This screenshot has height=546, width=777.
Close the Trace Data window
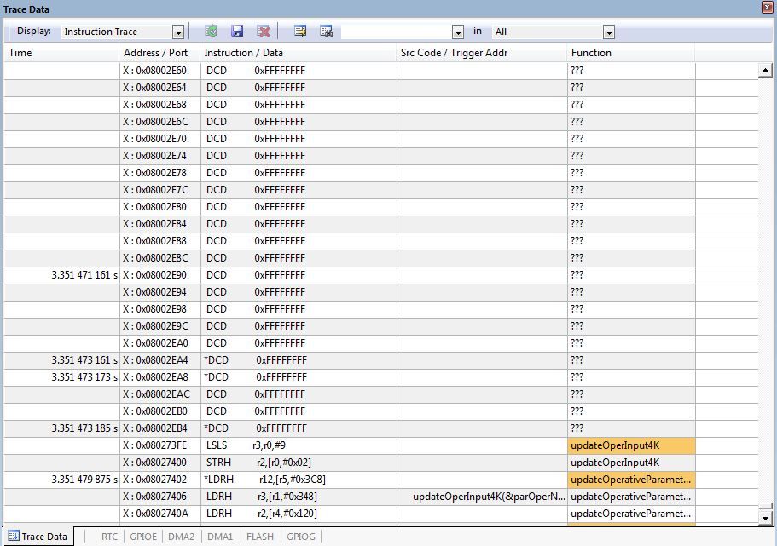[766, 7]
